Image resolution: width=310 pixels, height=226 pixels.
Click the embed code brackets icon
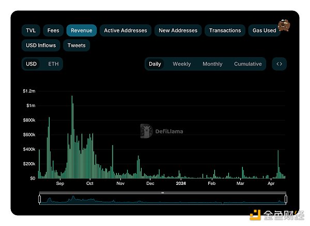279,64
